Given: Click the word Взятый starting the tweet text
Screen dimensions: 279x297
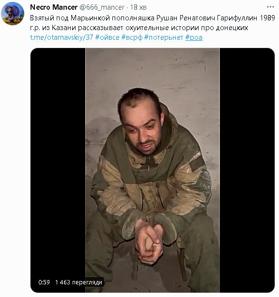Looking at the screenshot, I should click(42, 18).
